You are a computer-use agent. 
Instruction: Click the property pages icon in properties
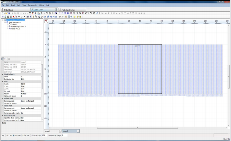tap(9, 59)
